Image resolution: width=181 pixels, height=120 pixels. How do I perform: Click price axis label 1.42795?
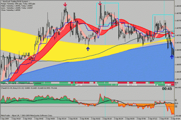(178, 13)
